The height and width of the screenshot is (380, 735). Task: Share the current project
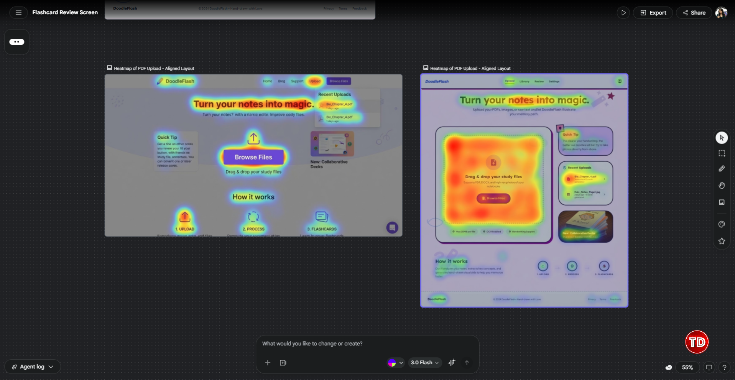(x=694, y=12)
